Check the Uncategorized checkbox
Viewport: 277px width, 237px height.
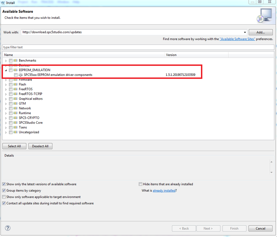[11, 132]
